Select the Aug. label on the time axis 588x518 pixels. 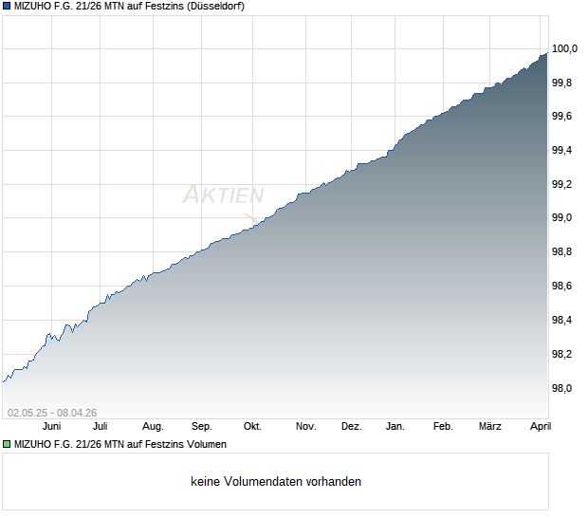pyautogui.click(x=153, y=427)
